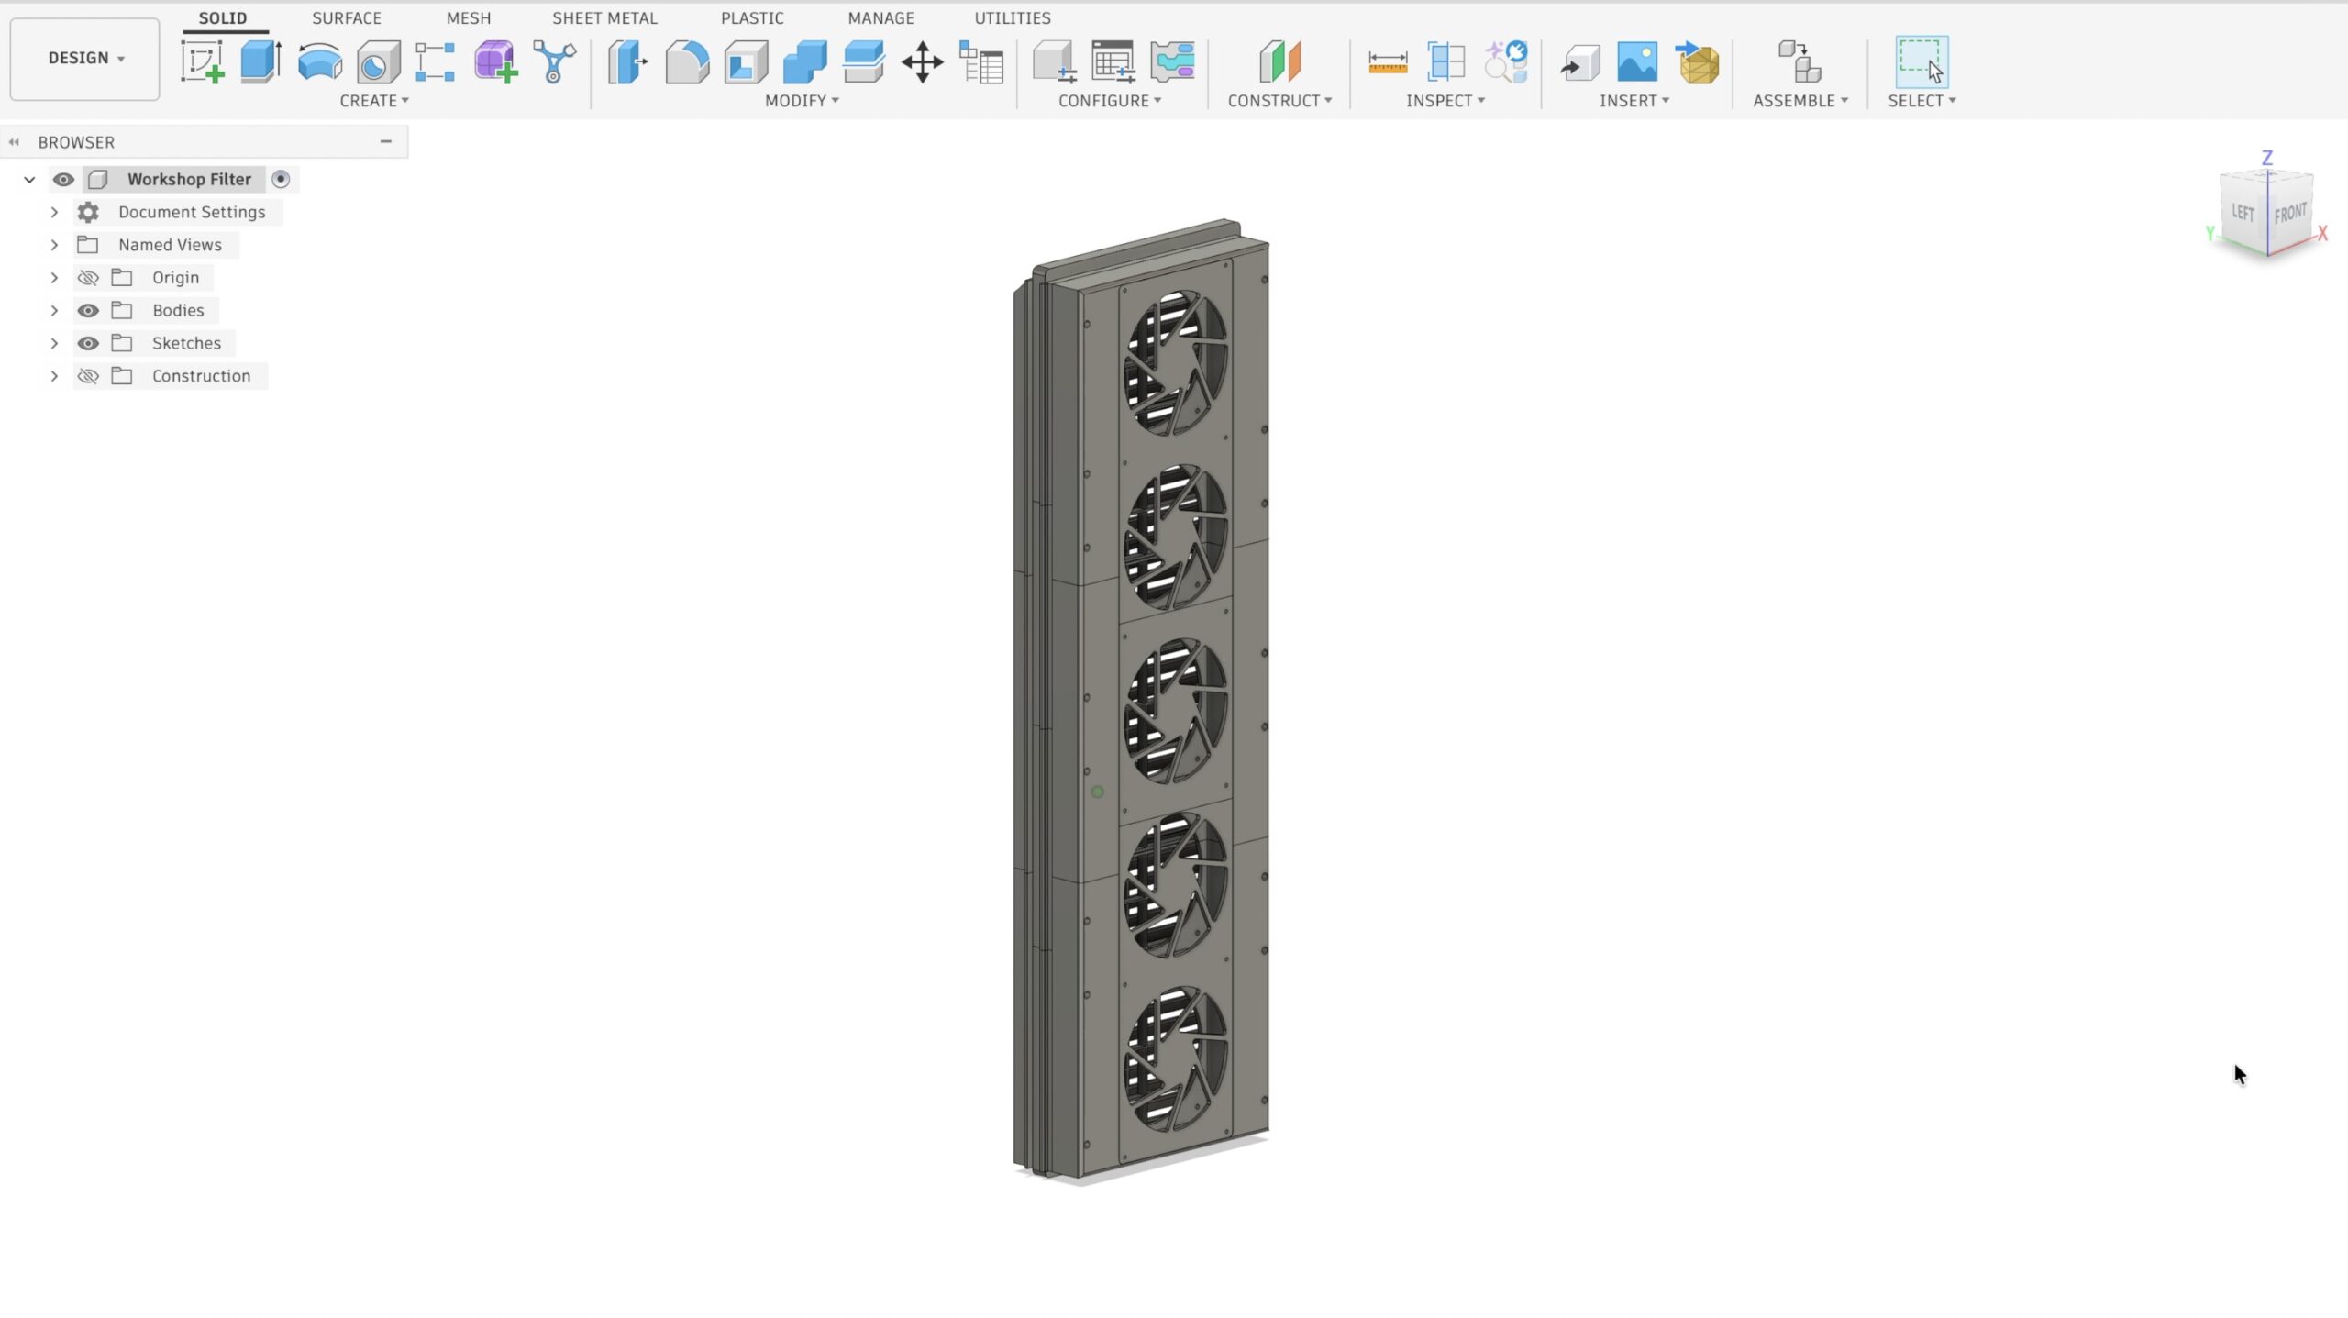
Task: Select the Shell tool
Action: (x=746, y=62)
